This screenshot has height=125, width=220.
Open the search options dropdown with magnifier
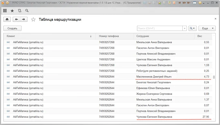click(x=193, y=28)
